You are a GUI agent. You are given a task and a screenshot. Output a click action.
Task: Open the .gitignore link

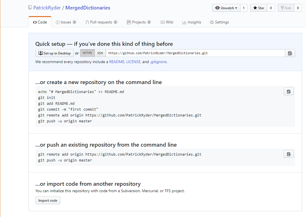(x=158, y=62)
